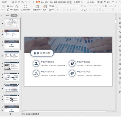
Task: Click the Copy (复制) icon
Action: 8,10
